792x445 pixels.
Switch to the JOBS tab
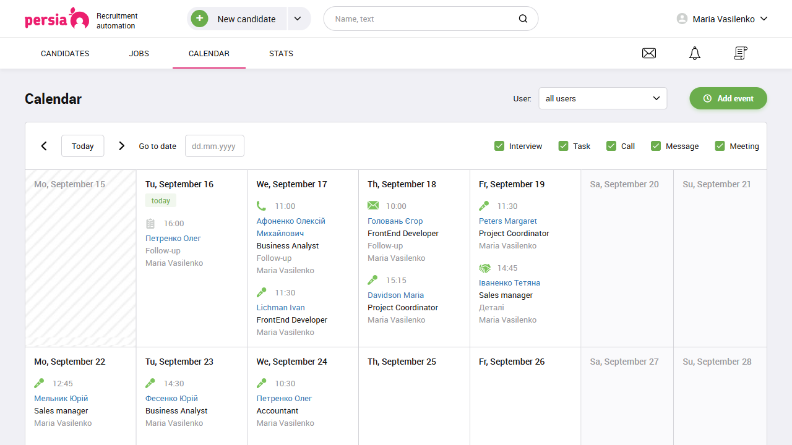[139, 53]
